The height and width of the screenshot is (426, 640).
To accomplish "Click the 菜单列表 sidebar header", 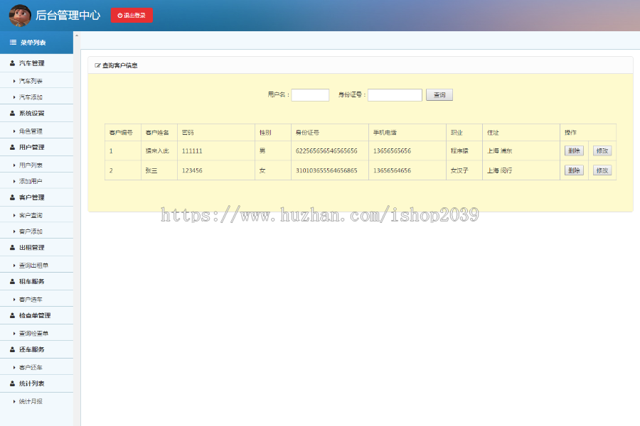I will tap(36, 43).
